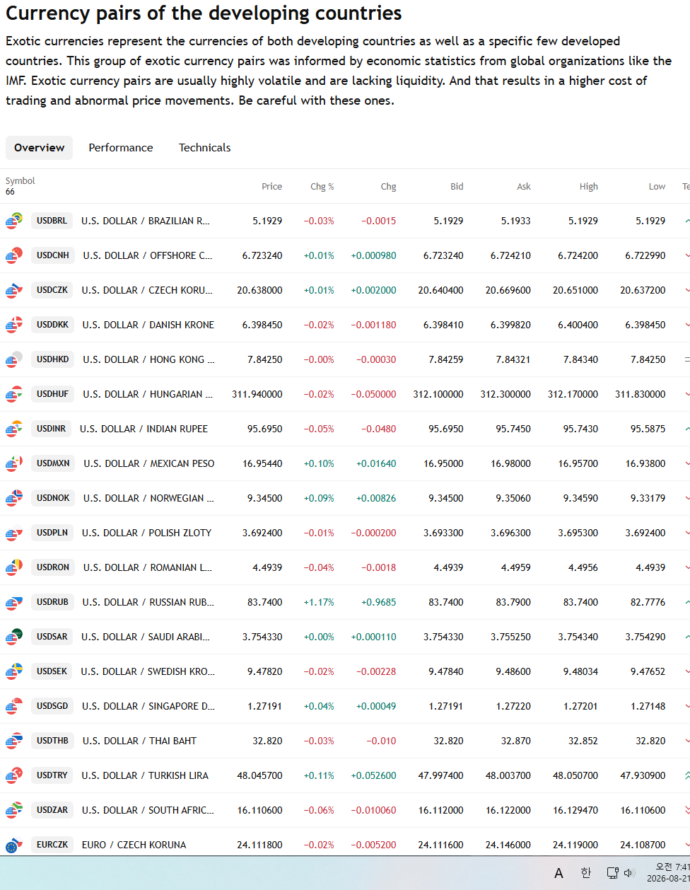Click the USDSGD low value 1.27148
690x890 pixels.
pos(648,706)
